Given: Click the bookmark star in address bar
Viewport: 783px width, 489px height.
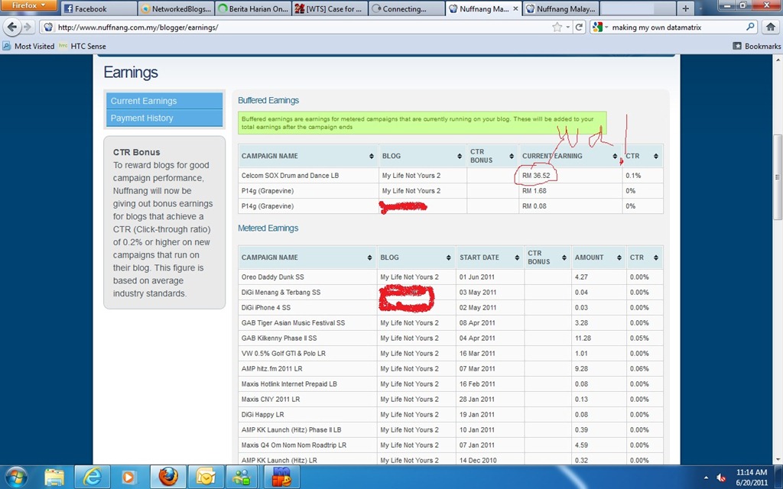Looking at the screenshot, I should tap(557, 28).
